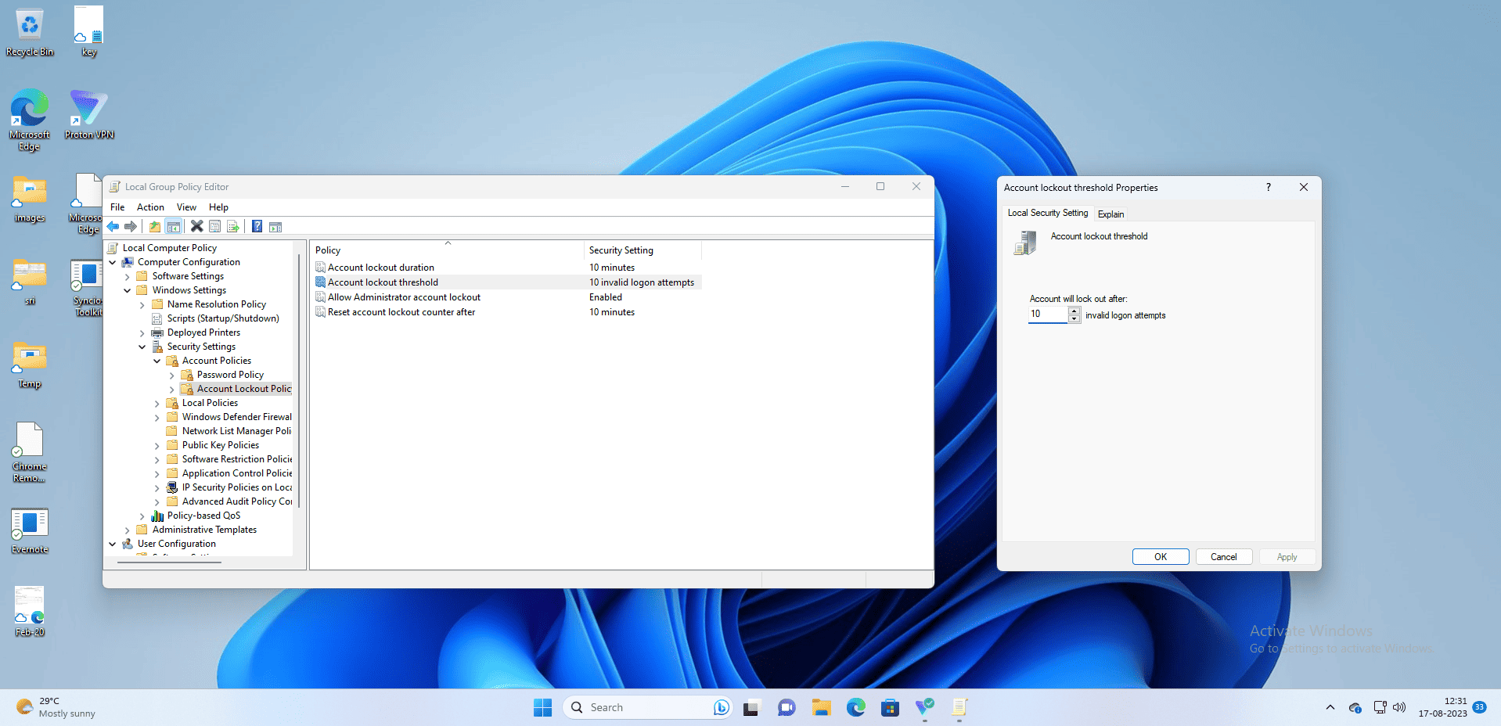This screenshot has width=1501, height=726.
Task: Click the Up One Level folder icon
Action: [155, 227]
